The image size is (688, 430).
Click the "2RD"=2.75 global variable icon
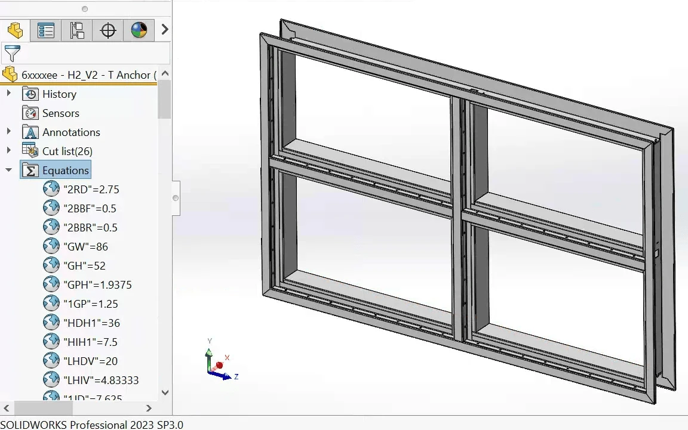51,189
